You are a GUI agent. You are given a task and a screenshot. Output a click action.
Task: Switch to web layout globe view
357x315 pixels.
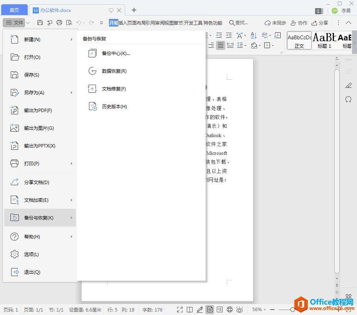[230, 310]
